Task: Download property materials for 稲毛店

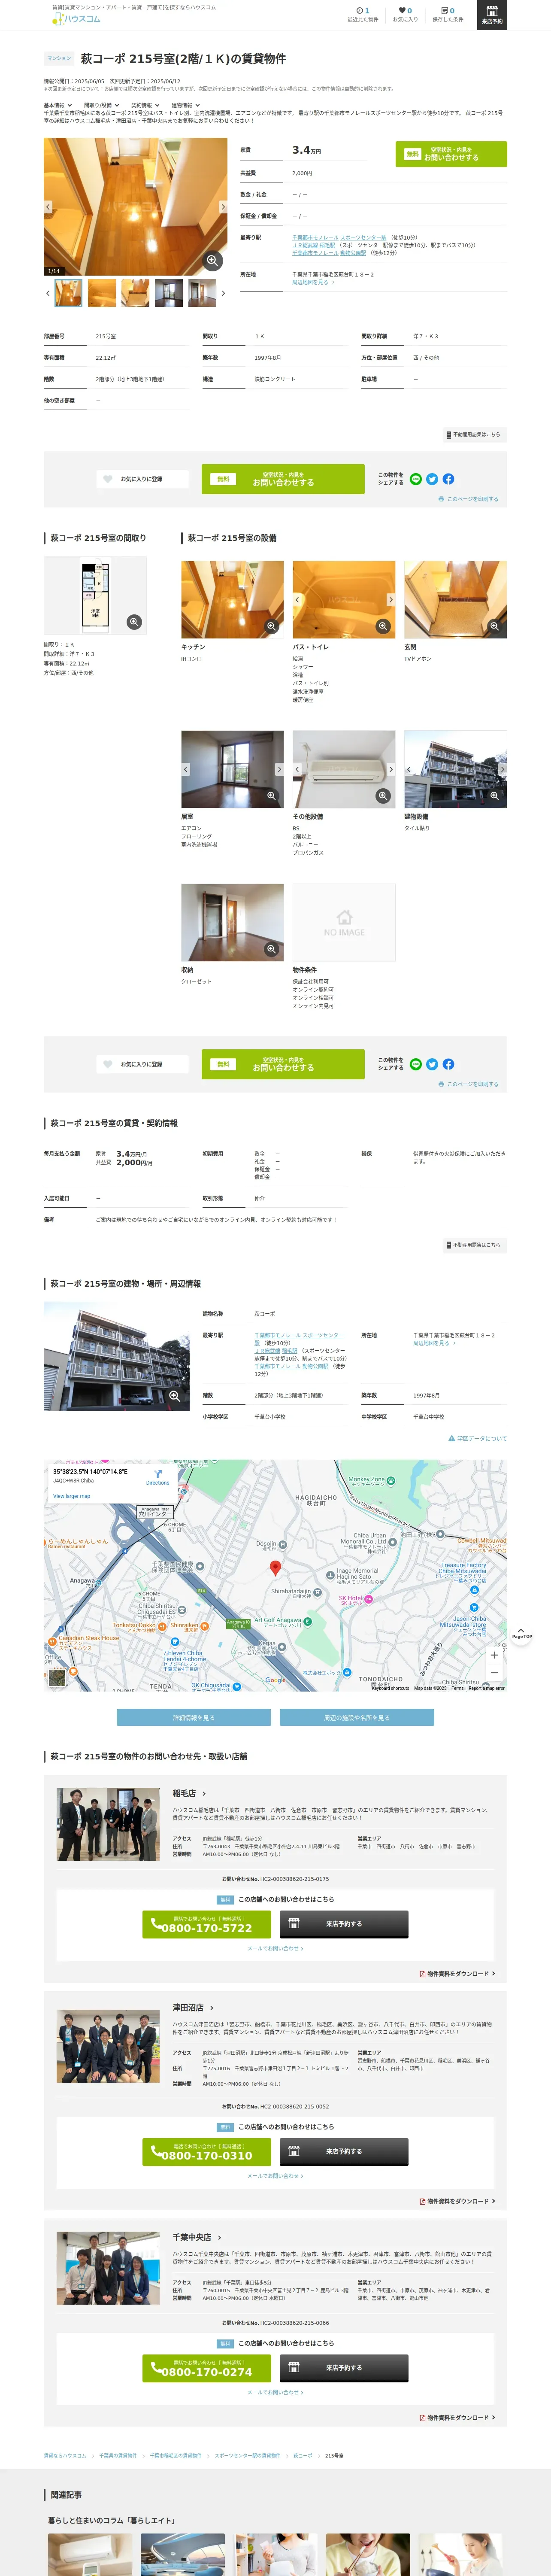Action: [457, 1974]
